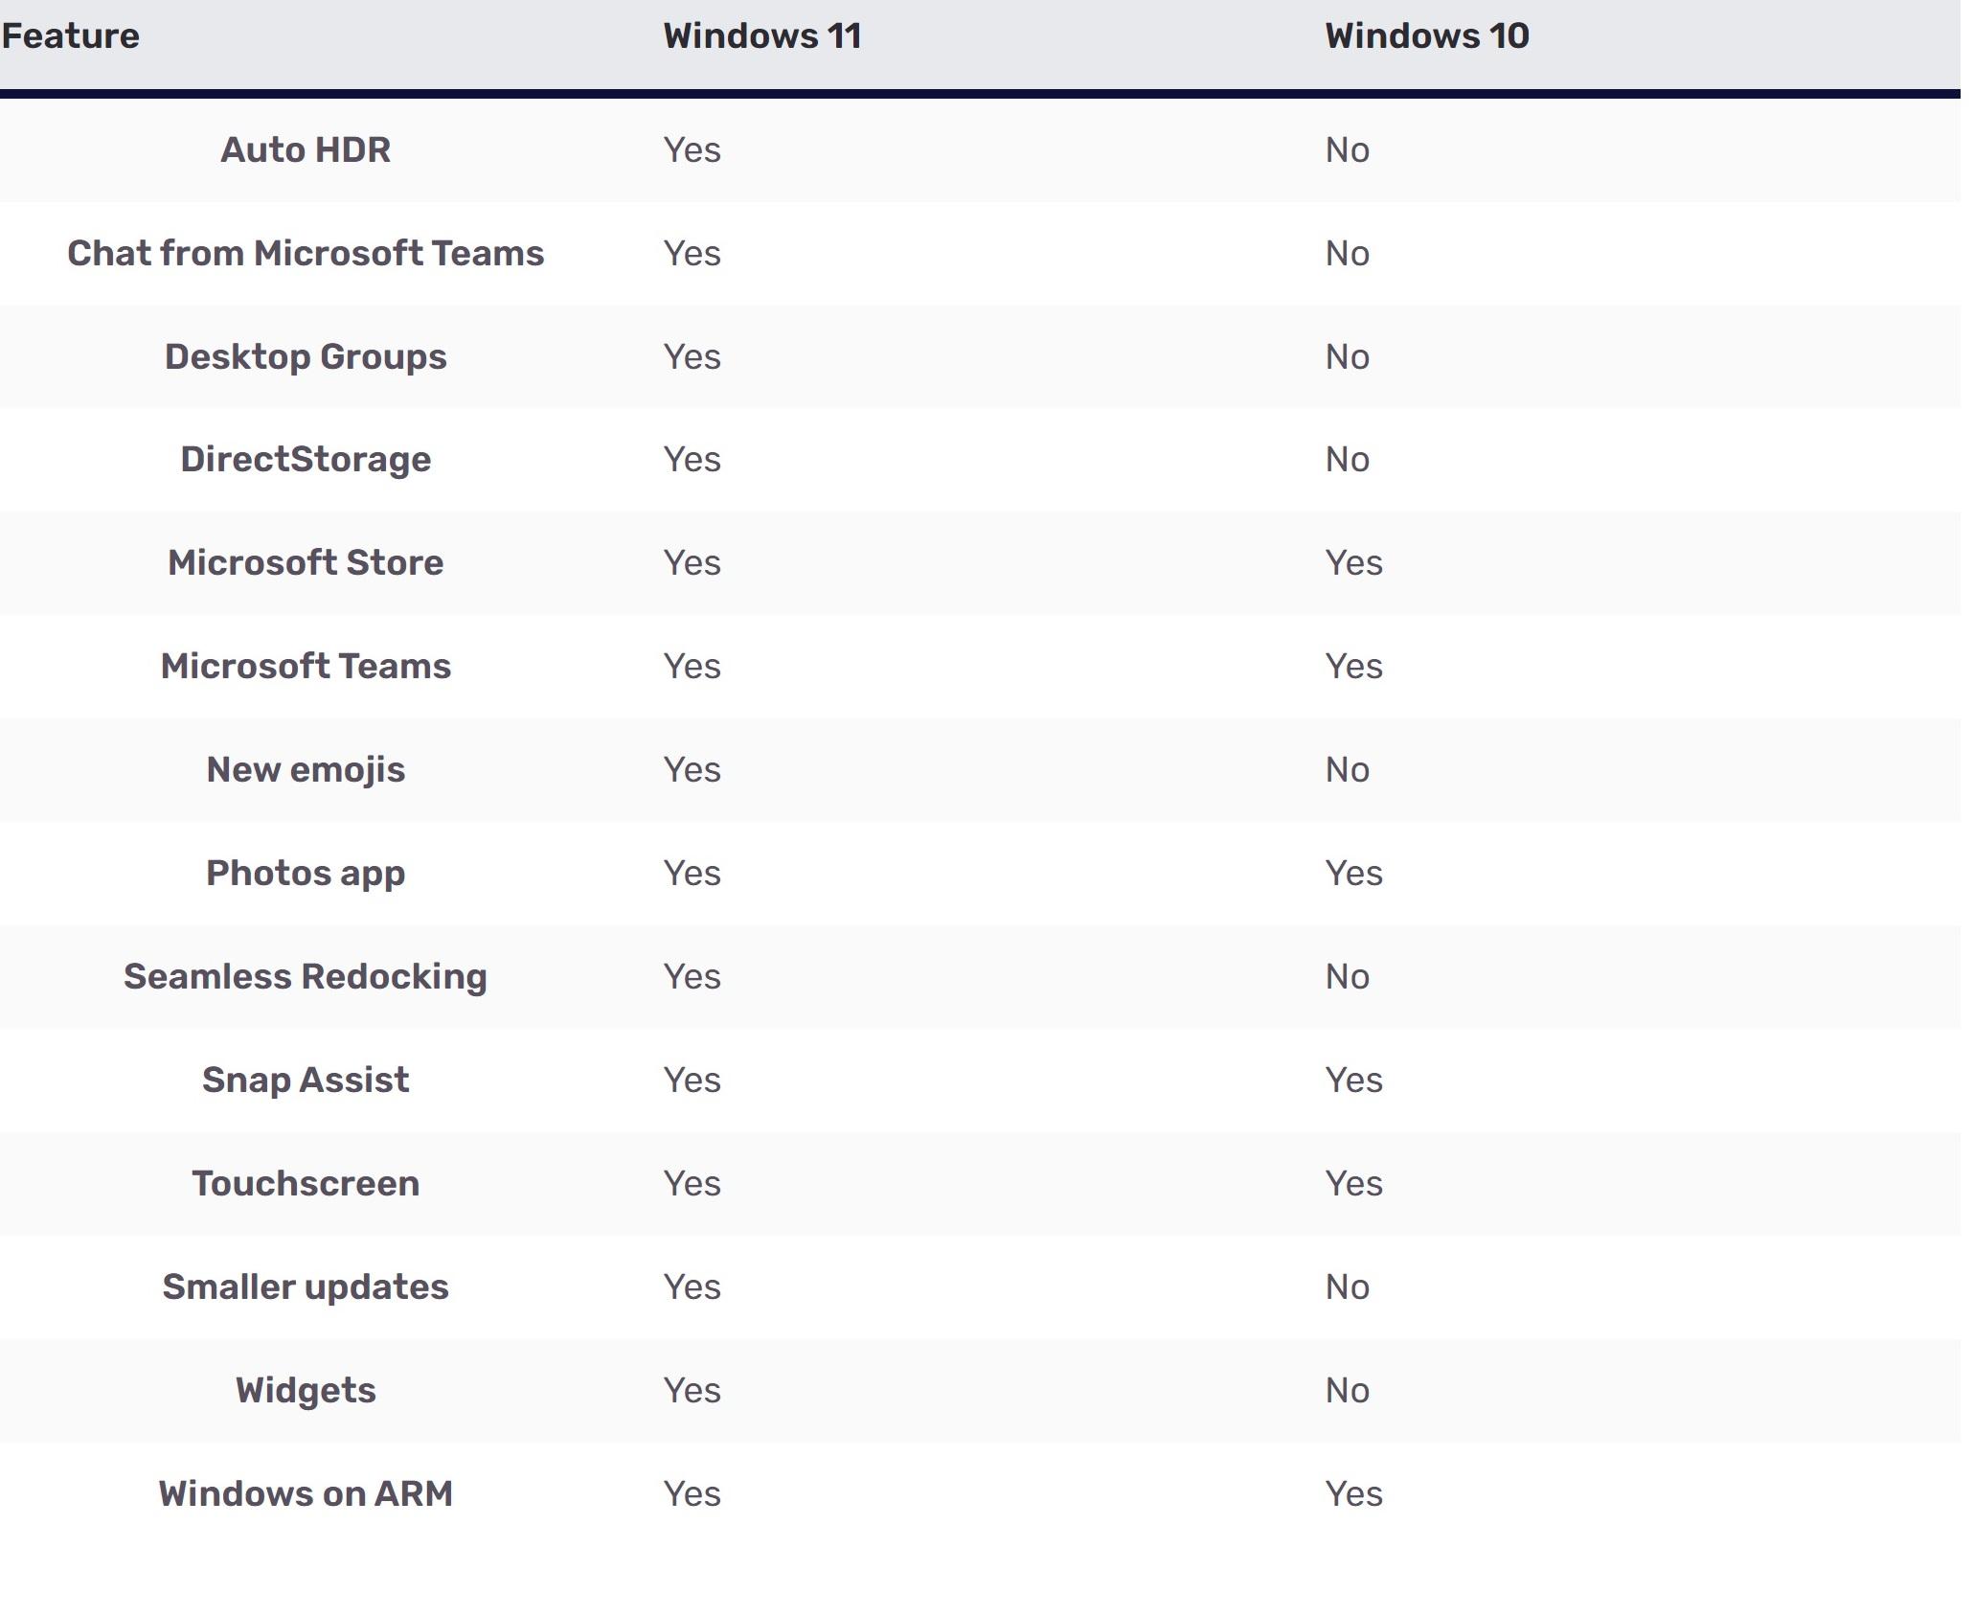Click the Touchscreen feature label
The height and width of the screenshot is (1616, 1974).
tap(306, 1184)
